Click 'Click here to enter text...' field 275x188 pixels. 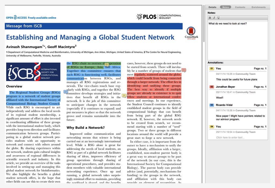(230, 137)
